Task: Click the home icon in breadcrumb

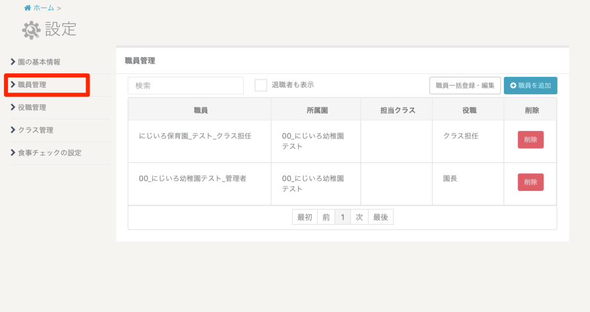Action: click(x=27, y=8)
